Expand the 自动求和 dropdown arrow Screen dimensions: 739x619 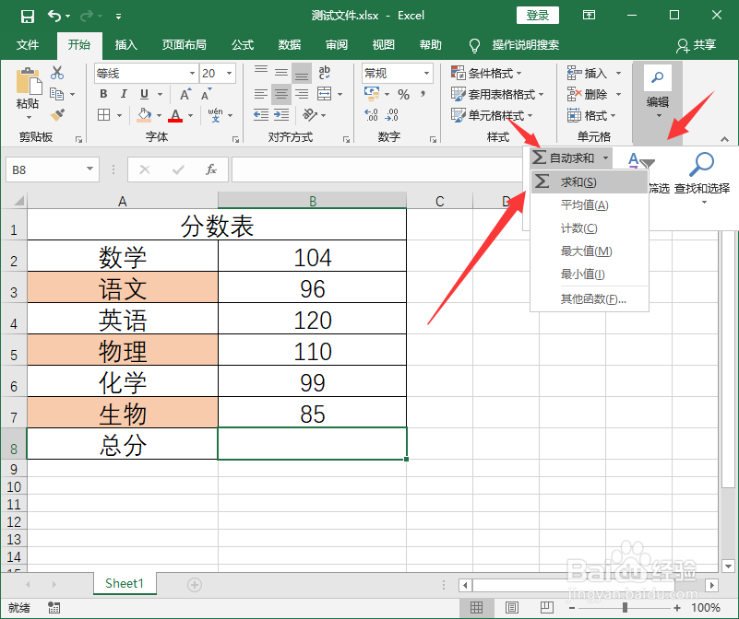click(x=605, y=157)
